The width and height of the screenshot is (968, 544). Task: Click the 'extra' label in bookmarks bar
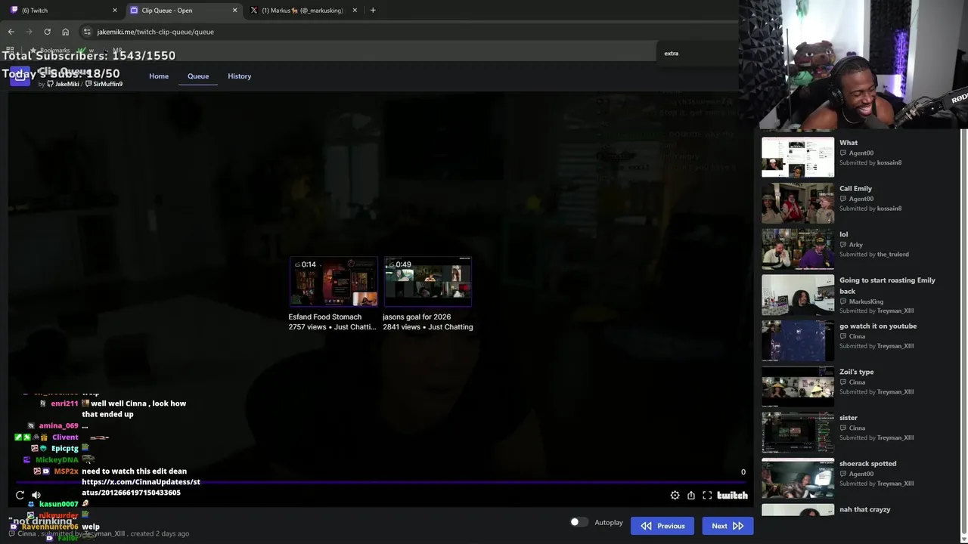pos(672,54)
